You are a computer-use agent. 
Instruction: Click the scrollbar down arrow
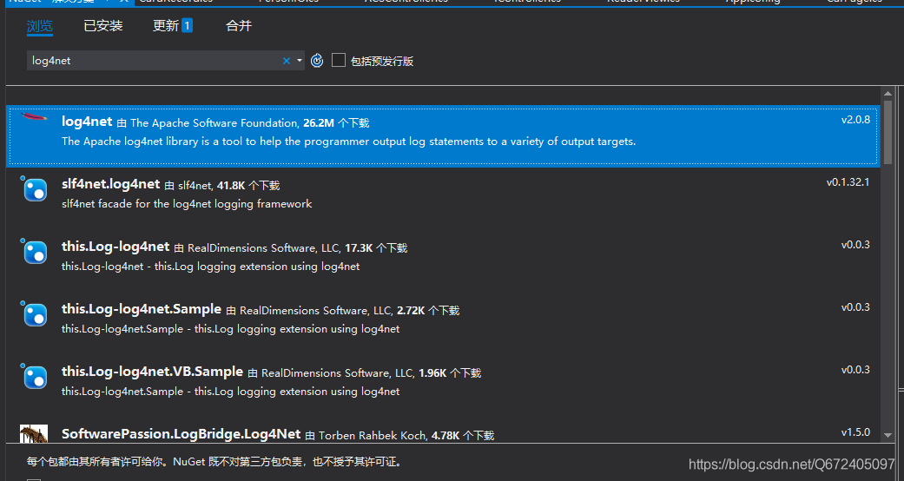[x=888, y=436]
